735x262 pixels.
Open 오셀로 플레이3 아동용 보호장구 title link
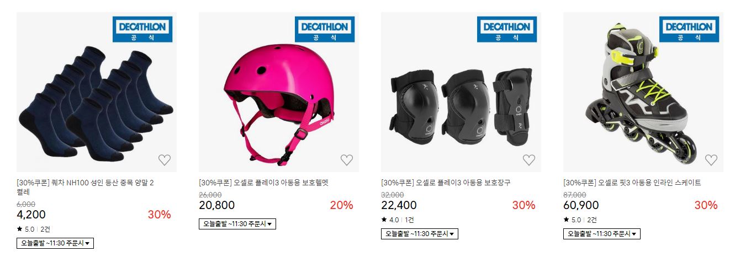pyautogui.click(x=446, y=183)
